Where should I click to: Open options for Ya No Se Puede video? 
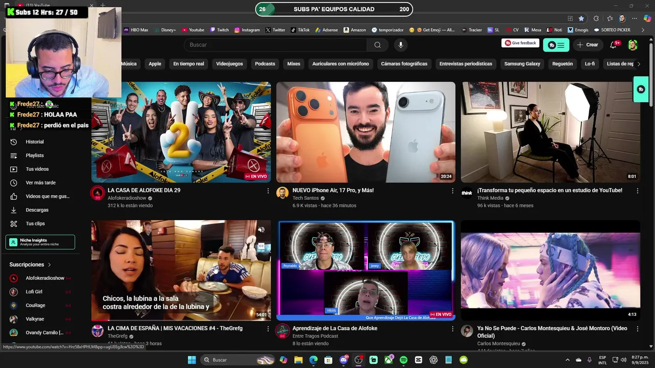pos(638,329)
